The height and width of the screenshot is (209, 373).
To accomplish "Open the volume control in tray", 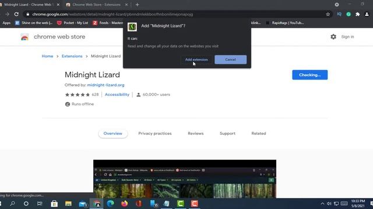I will 329,204.
